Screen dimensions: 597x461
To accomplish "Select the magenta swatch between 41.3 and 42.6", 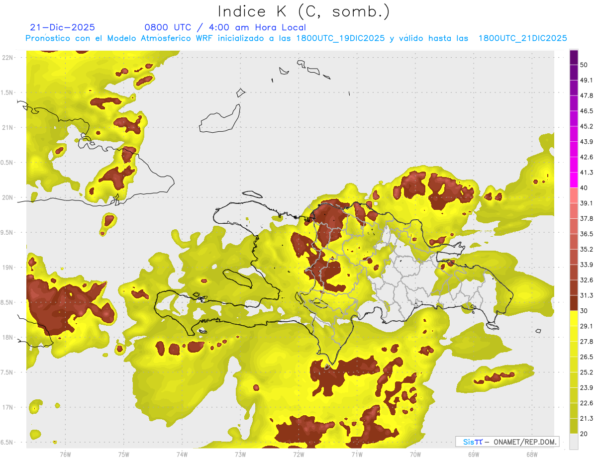I will pos(574,165).
